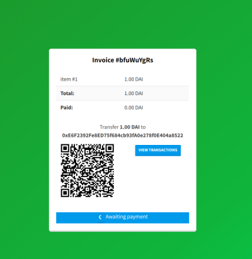Click the payment QR code image

(88, 170)
